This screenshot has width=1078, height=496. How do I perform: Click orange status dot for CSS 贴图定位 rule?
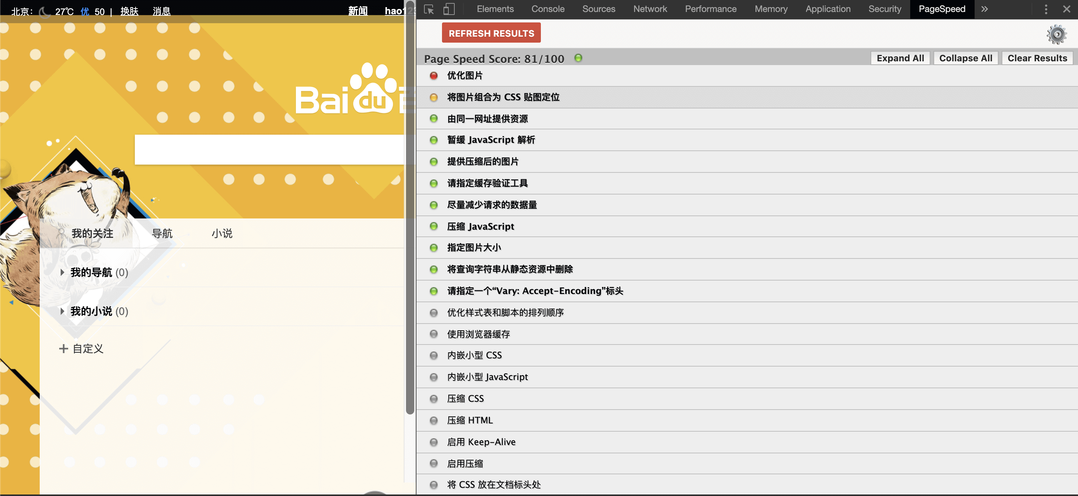click(x=433, y=97)
